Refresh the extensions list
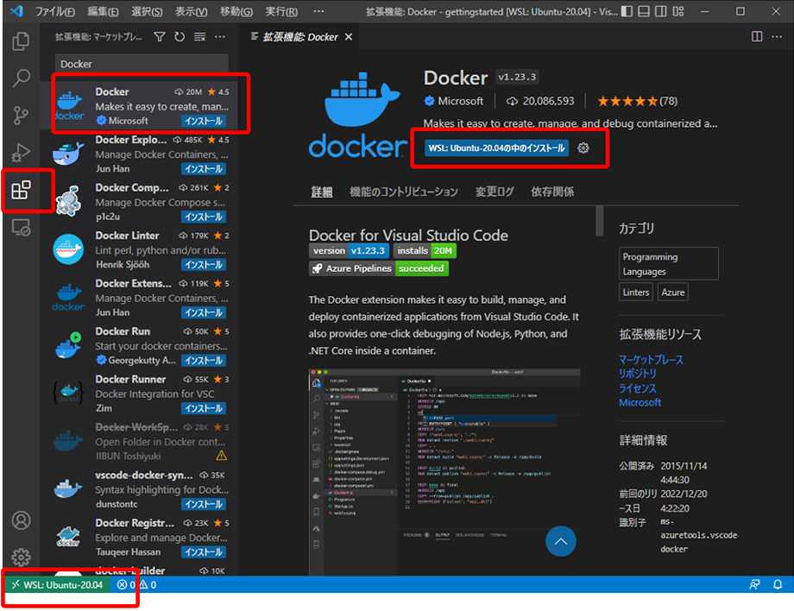Viewport: 794px width, 611px height. (x=180, y=37)
